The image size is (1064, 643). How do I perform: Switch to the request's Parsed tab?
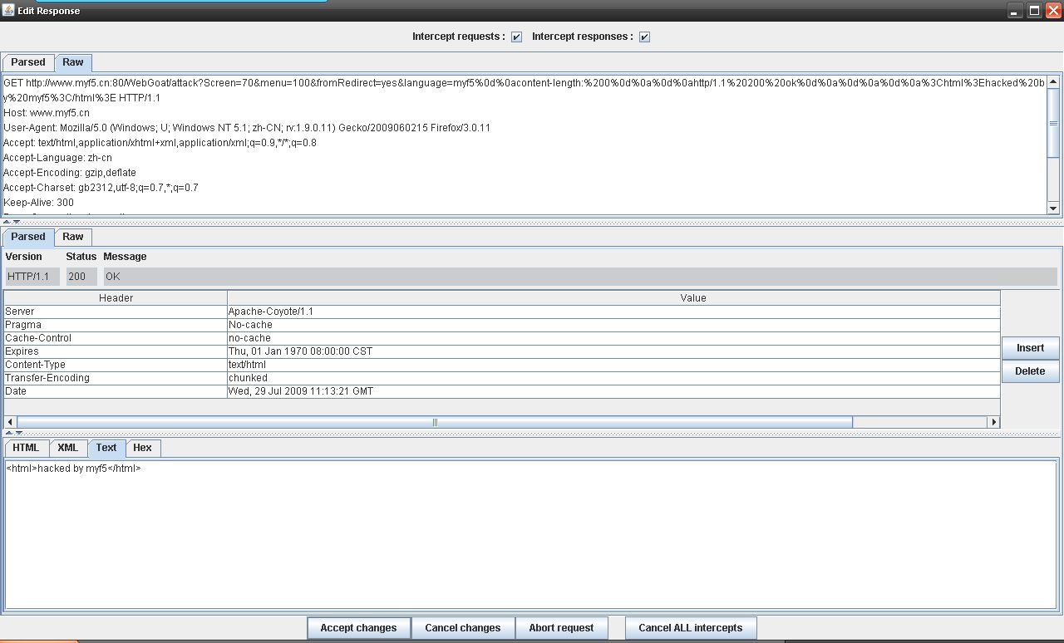click(28, 62)
